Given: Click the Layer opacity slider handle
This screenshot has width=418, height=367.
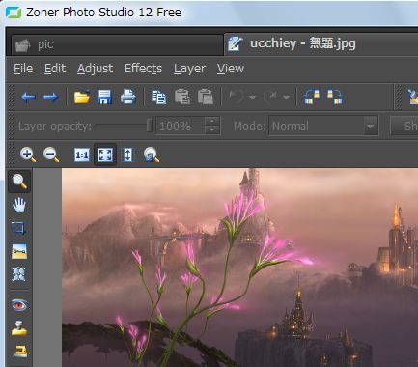Looking at the screenshot, I should tap(149, 126).
